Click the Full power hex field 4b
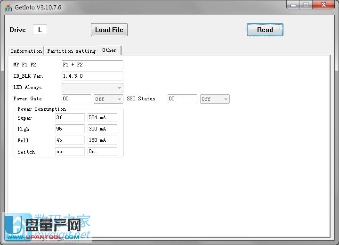Screen dimensions: 339x245 point(70,140)
